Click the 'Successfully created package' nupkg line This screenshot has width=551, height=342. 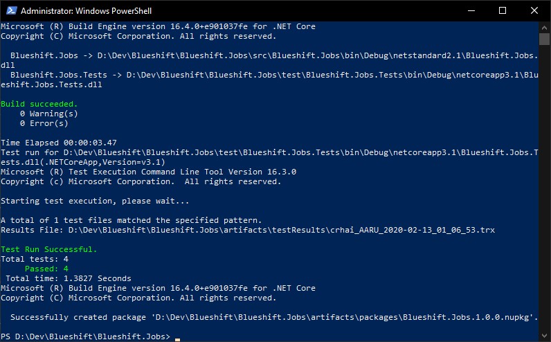[x=275, y=317]
